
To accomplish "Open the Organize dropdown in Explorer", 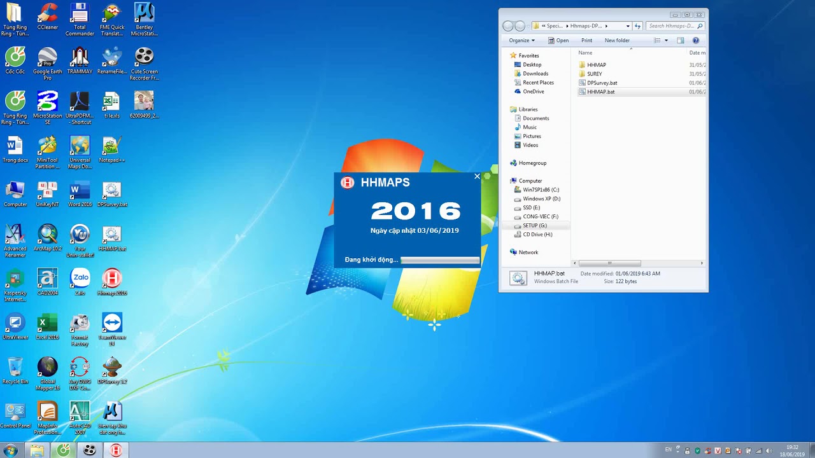I will pyautogui.click(x=521, y=40).
